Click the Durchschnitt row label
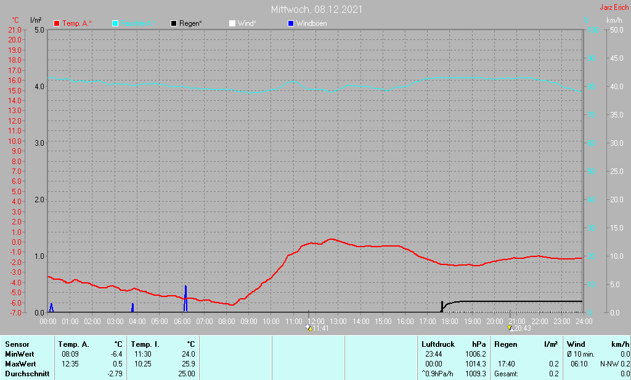Image resolution: width=631 pixels, height=380 pixels. [x=27, y=374]
